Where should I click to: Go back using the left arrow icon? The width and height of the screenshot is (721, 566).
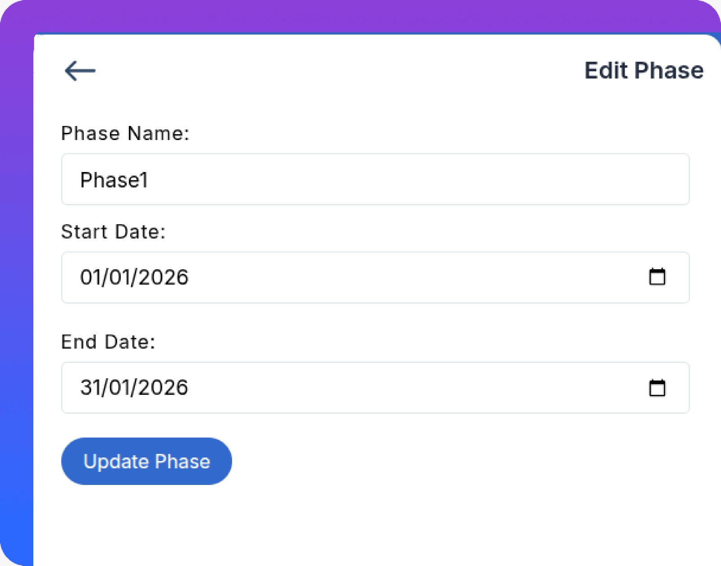pyautogui.click(x=80, y=71)
